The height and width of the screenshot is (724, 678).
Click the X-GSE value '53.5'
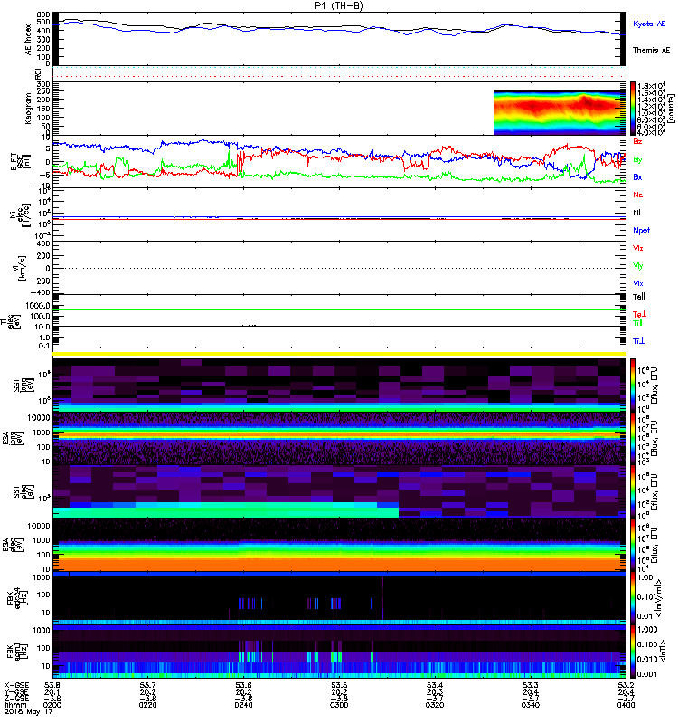[339, 685]
